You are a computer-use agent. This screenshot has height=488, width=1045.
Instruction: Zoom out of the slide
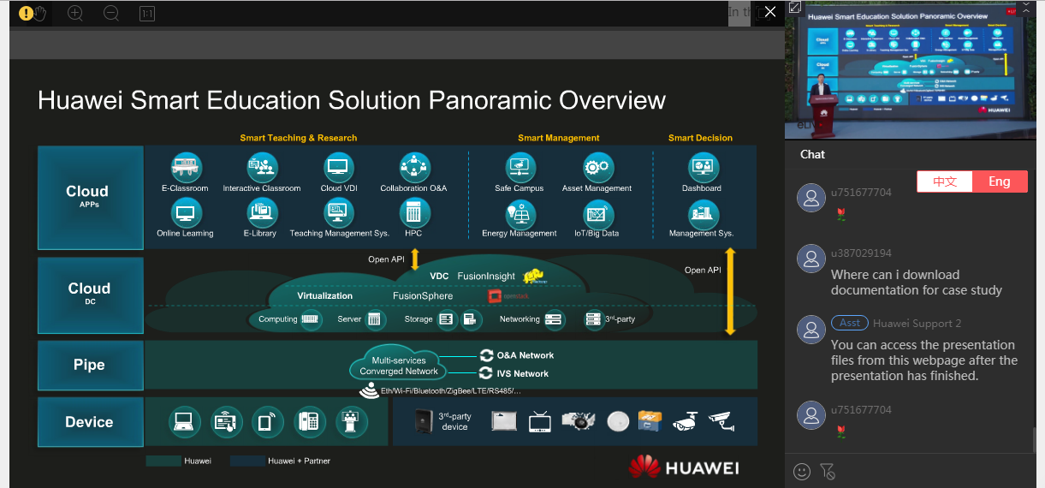(111, 13)
